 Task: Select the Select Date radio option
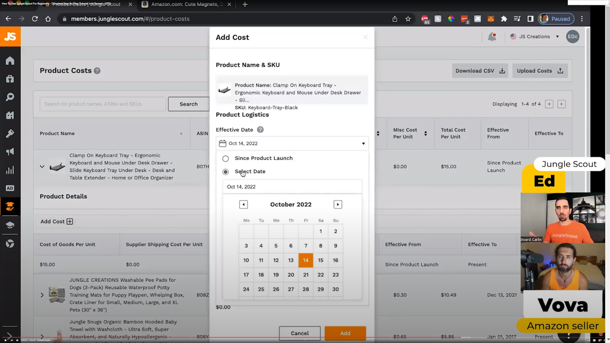click(x=226, y=172)
